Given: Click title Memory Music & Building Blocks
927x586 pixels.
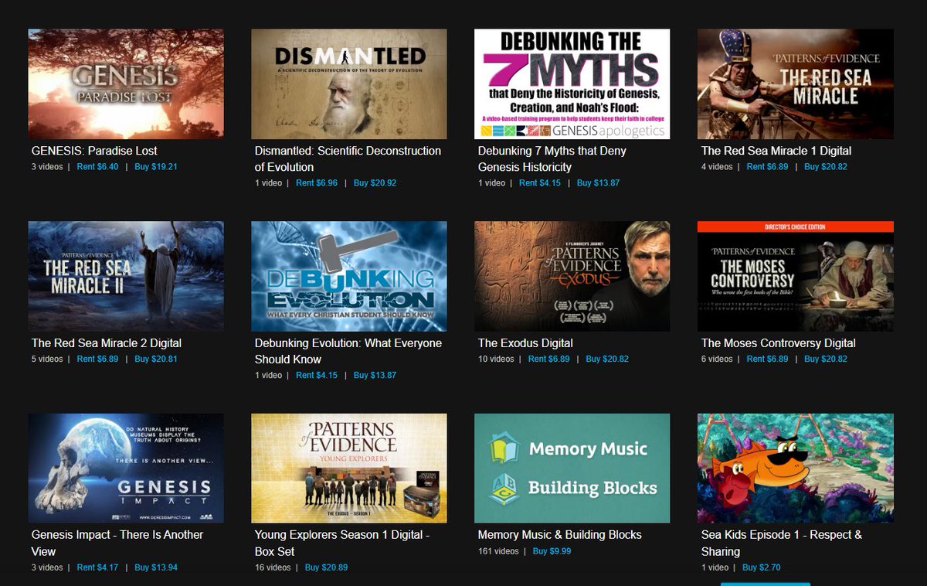Looking at the screenshot, I should pos(560,535).
